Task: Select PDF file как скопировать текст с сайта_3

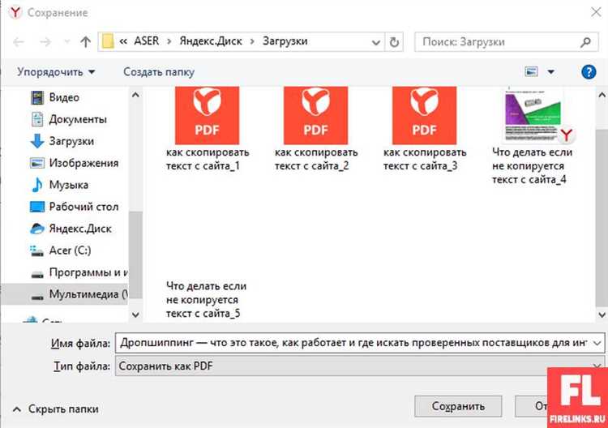Action: coord(424,129)
